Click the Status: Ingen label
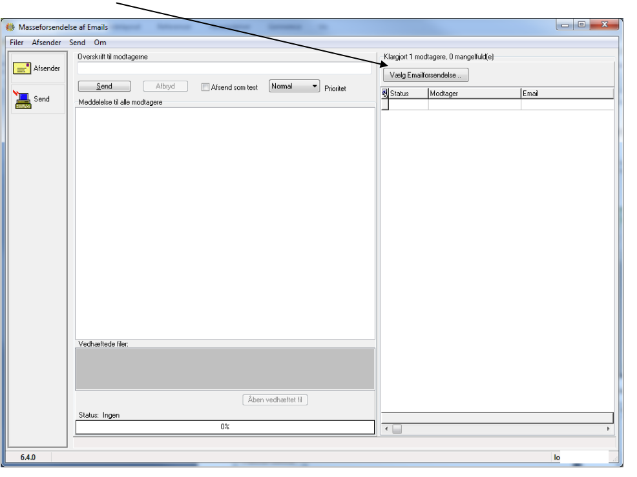 99,415
